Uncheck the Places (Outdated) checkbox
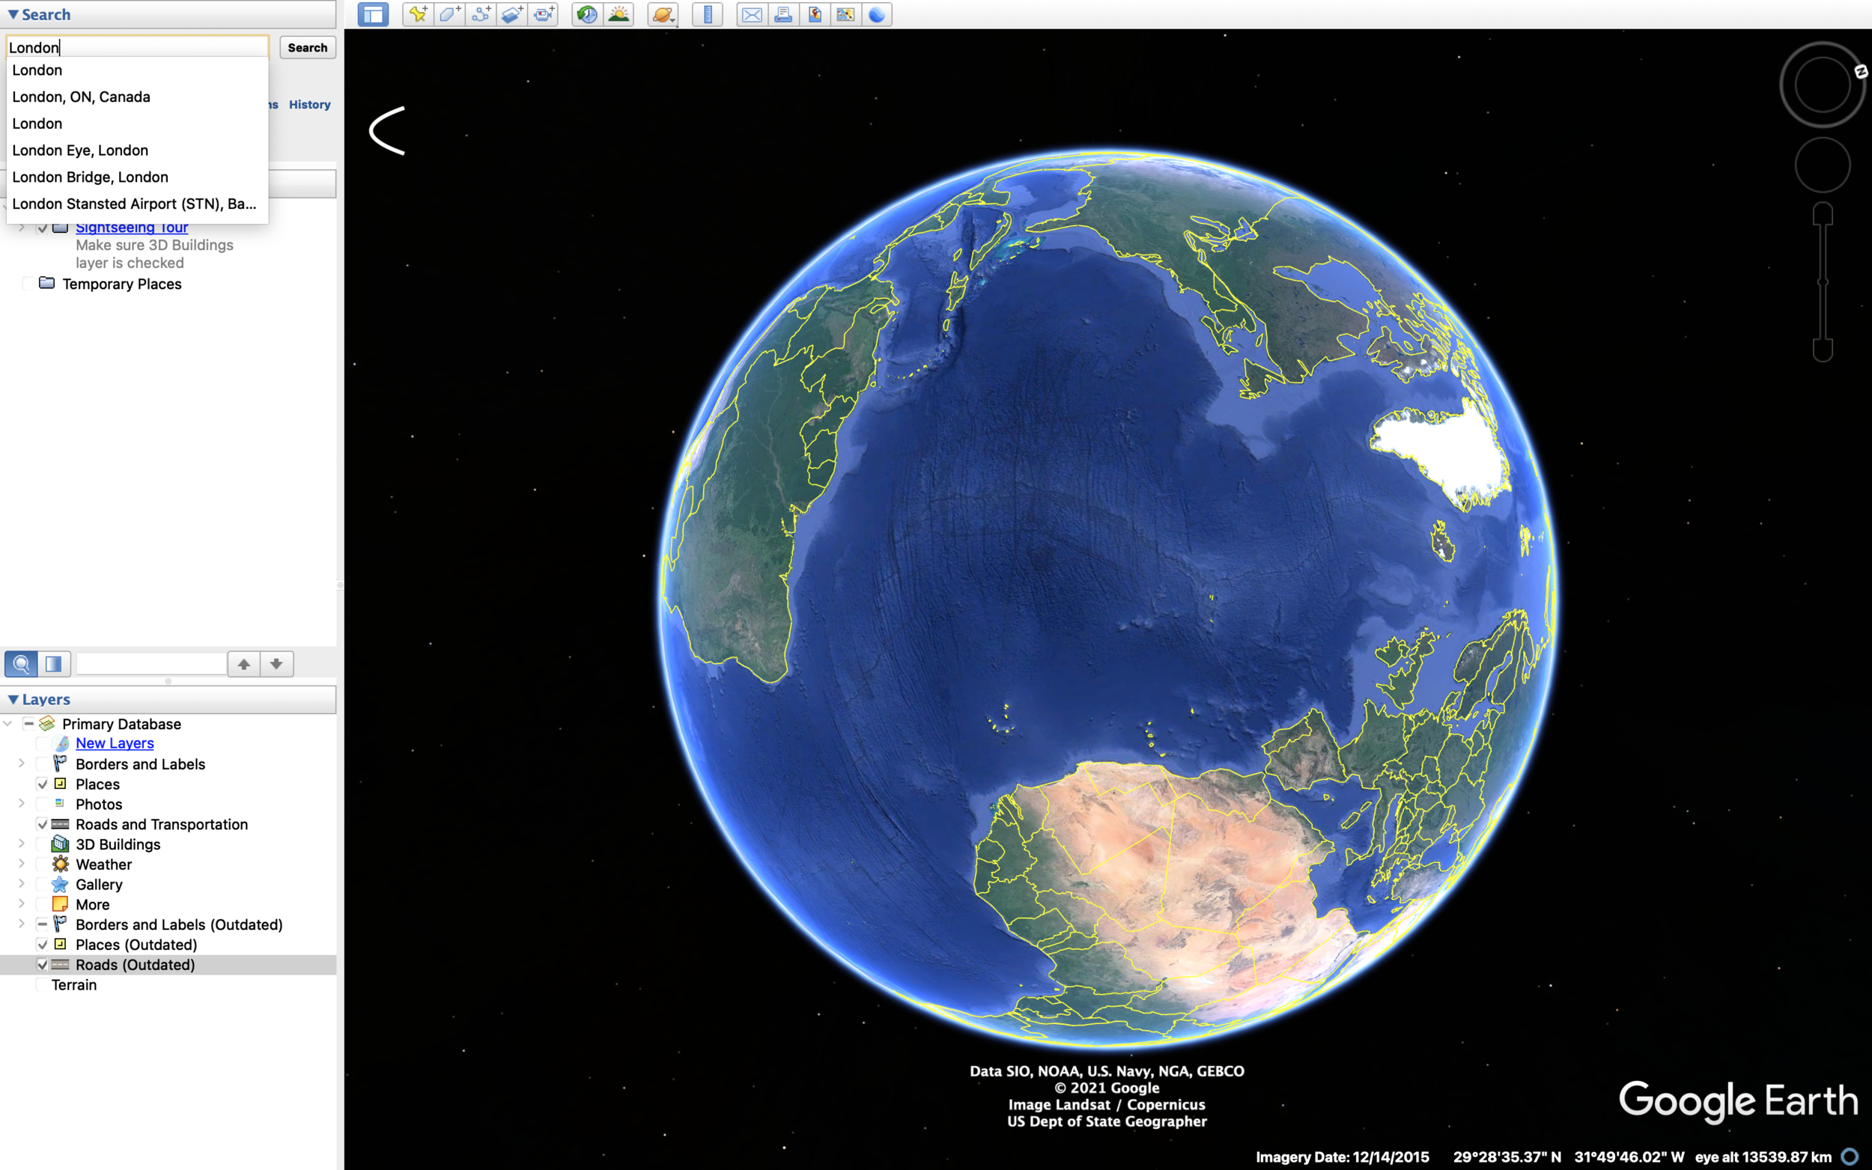This screenshot has width=1872, height=1170. (43, 945)
